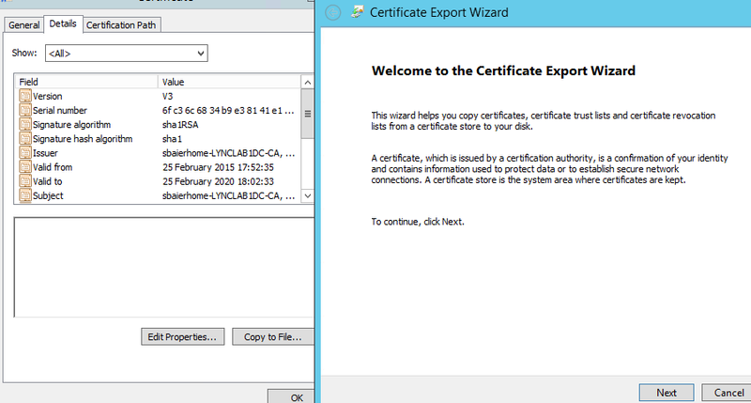
Task: Select the Signature hash algorithm row text
Action: click(x=83, y=139)
